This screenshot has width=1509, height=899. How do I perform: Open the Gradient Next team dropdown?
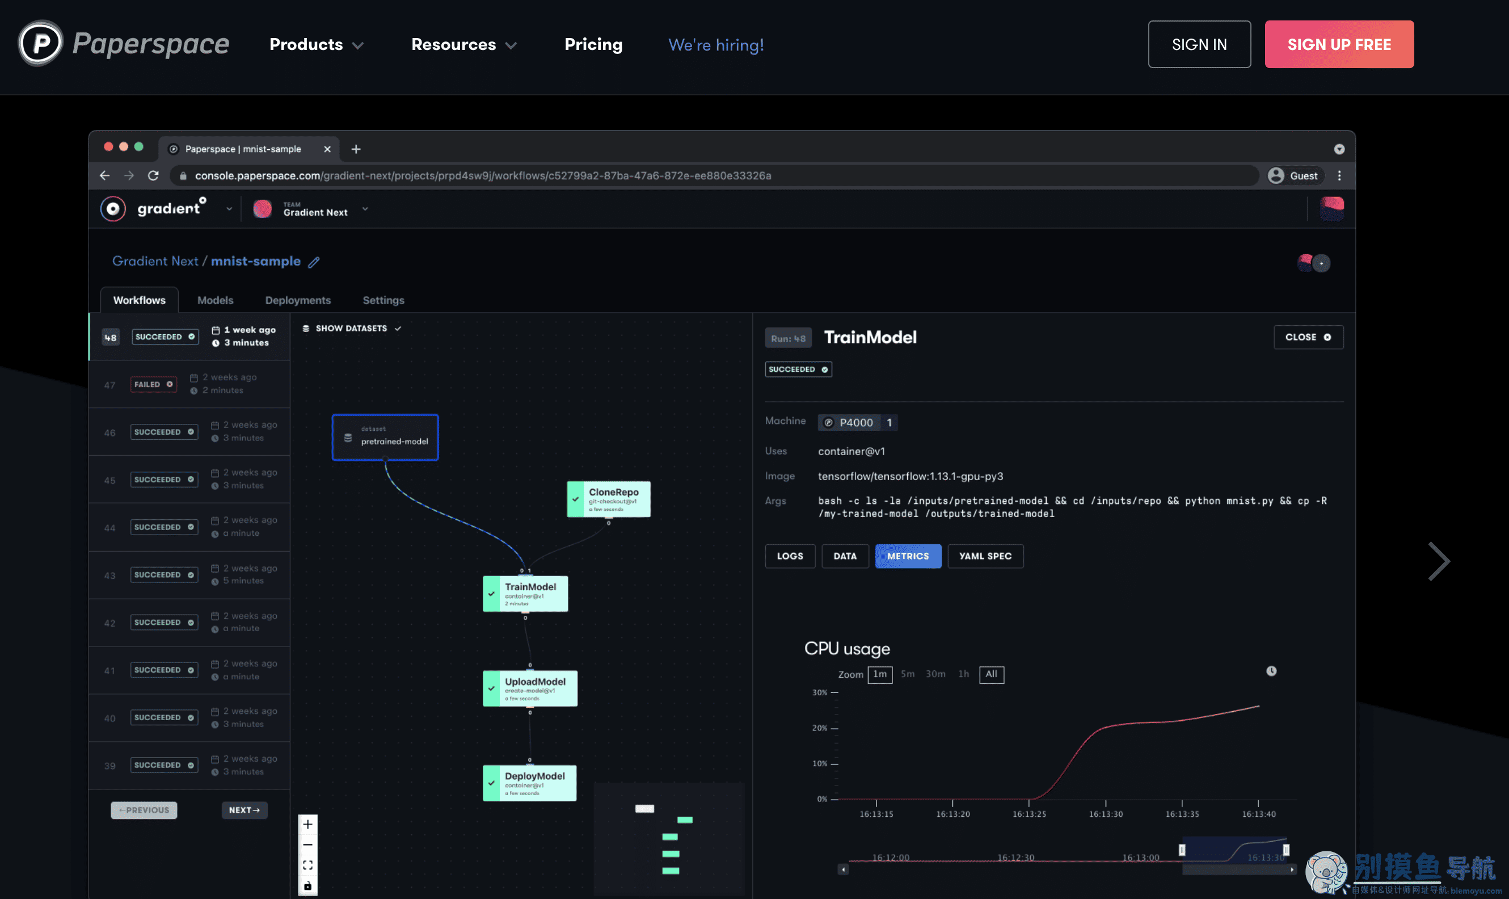[365, 208]
